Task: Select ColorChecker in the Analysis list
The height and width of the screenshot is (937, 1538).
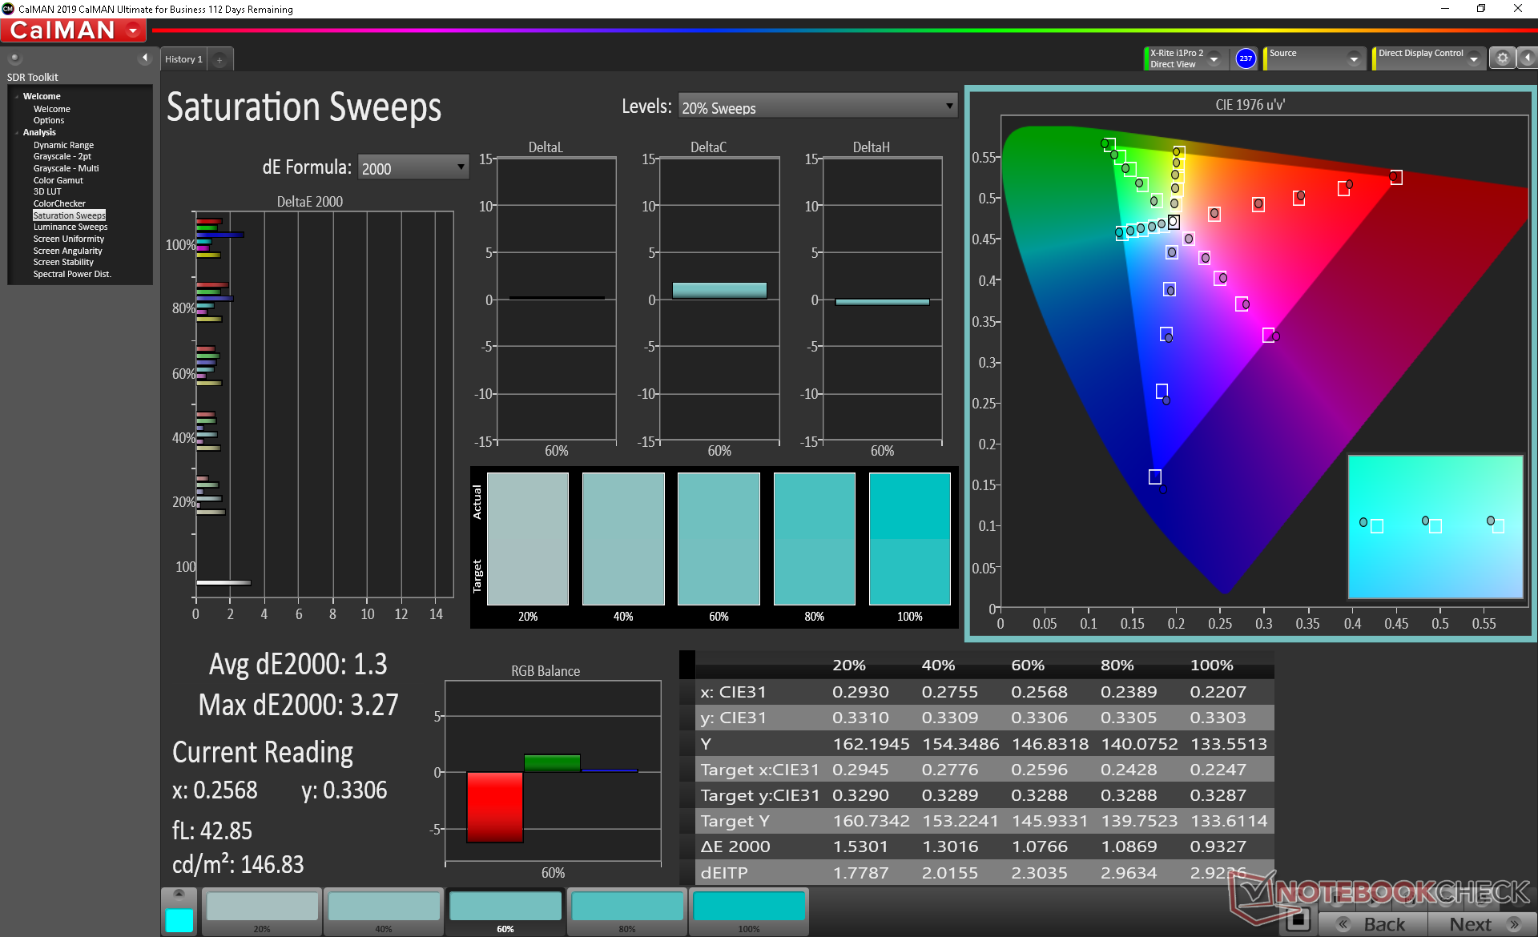Action: point(59,203)
